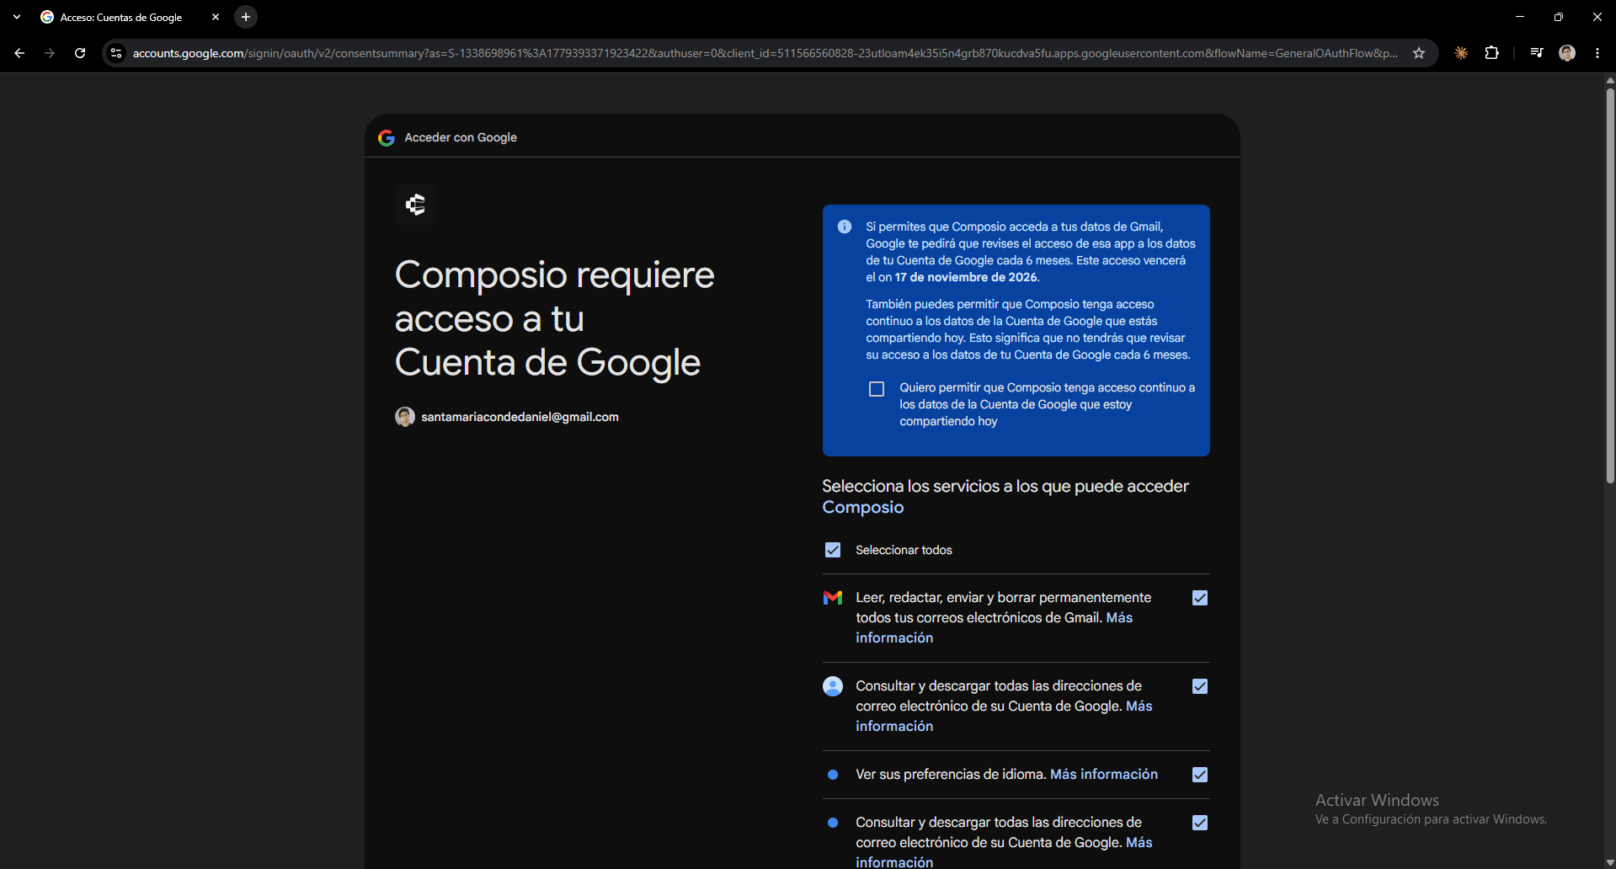Click the Acceder con Google header text
The width and height of the screenshot is (1616, 869).
pyautogui.click(x=461, y=138)
